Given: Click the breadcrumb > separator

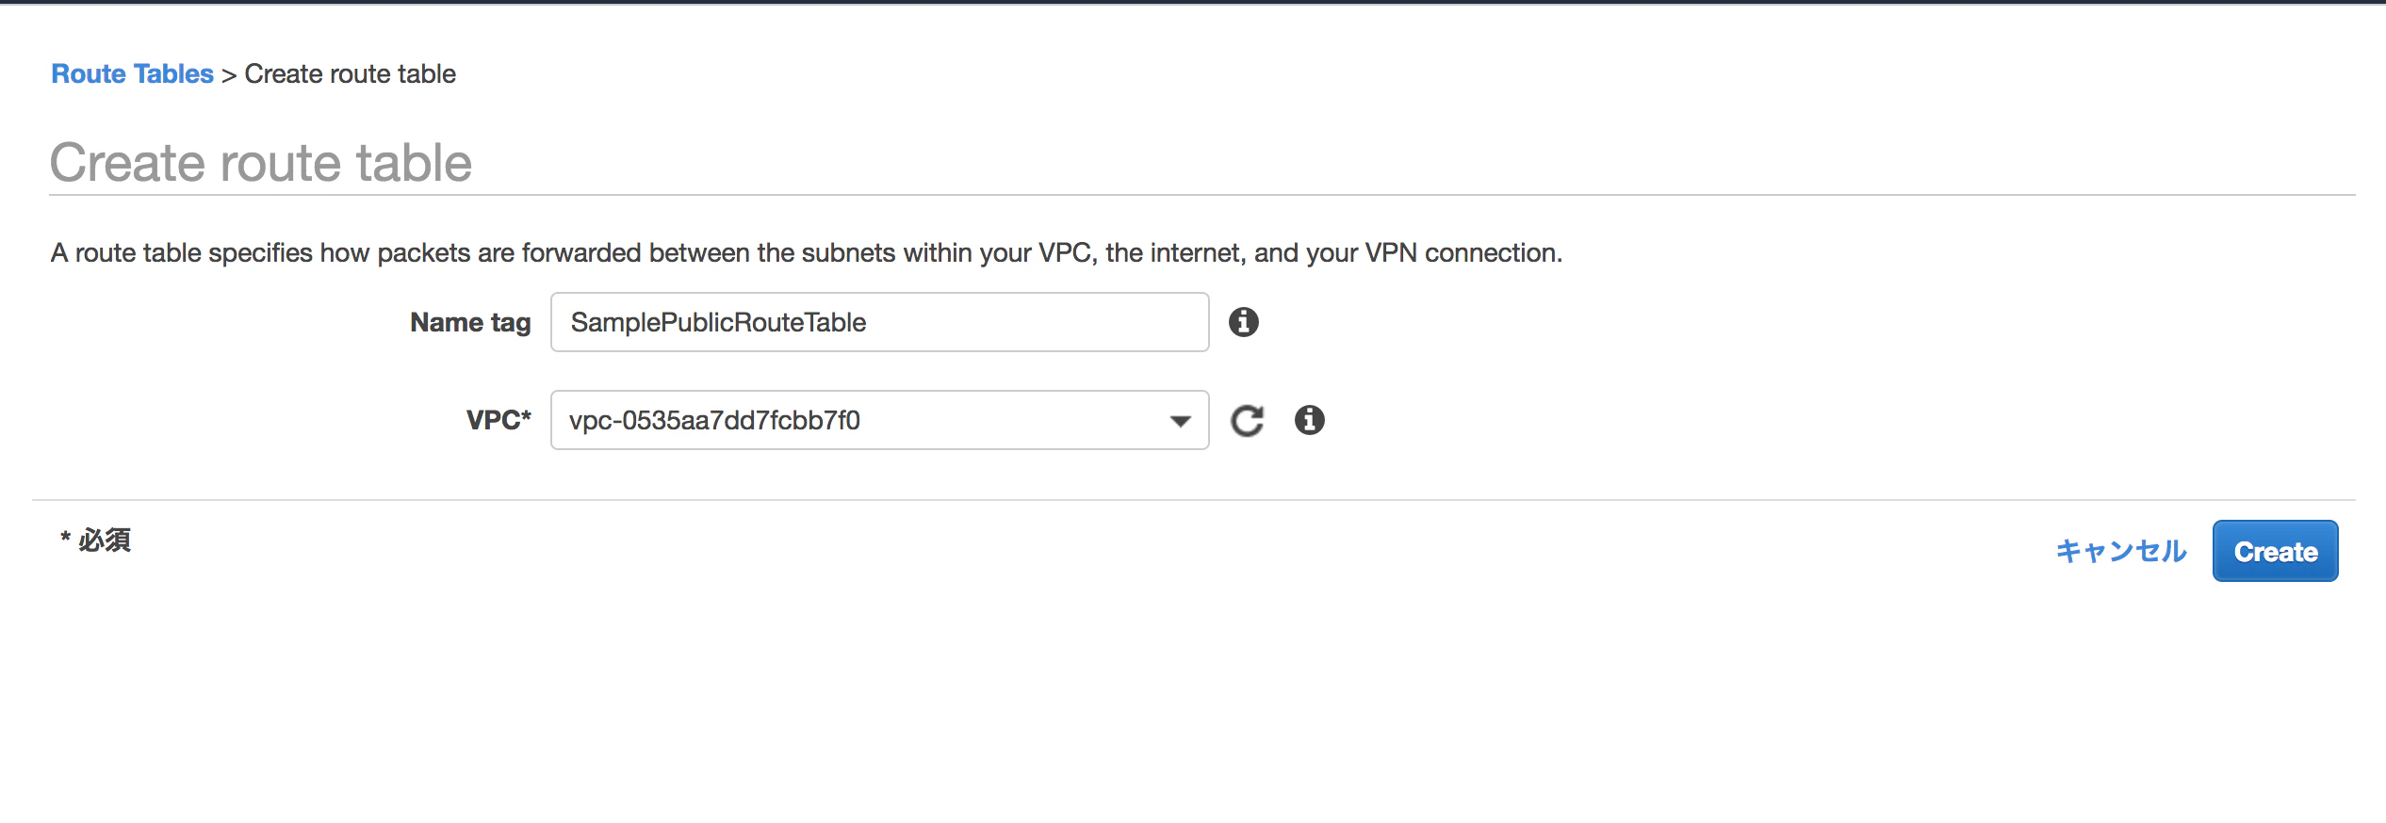Looking at the screenshot, I should 228,74.
